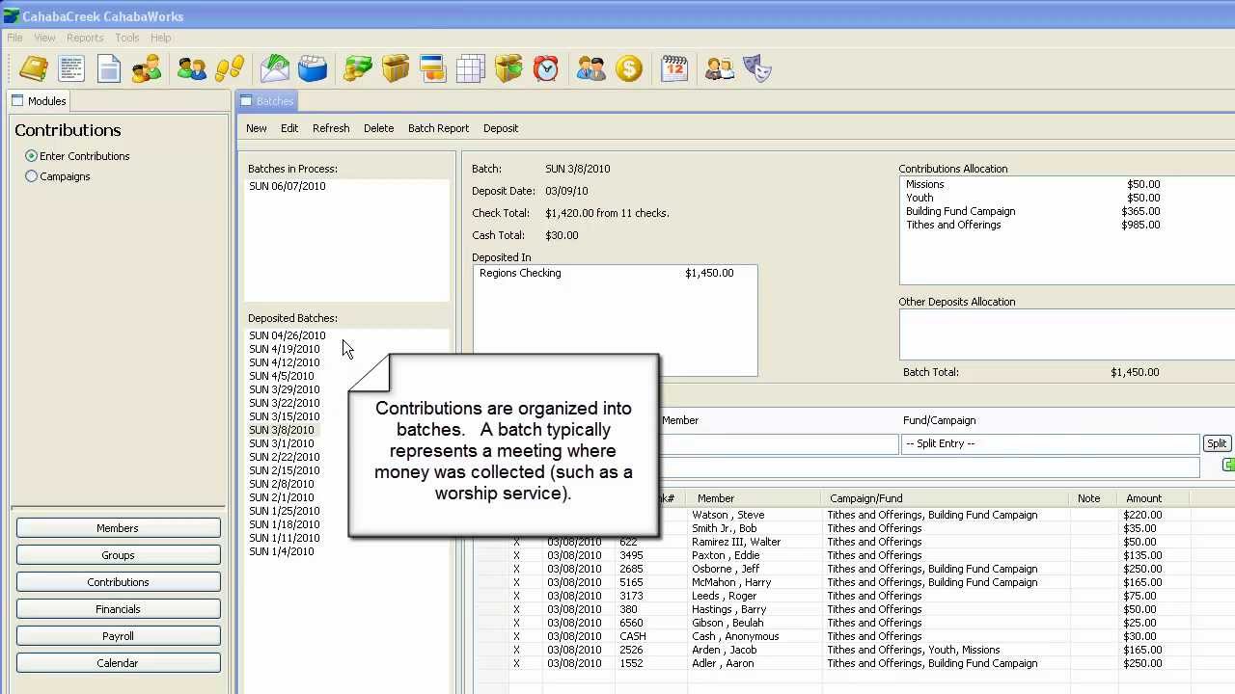The width and height of the screenshot is (1235, 694).
Task: Click the red alarm clock icon
Action: [x=546, y=68]
